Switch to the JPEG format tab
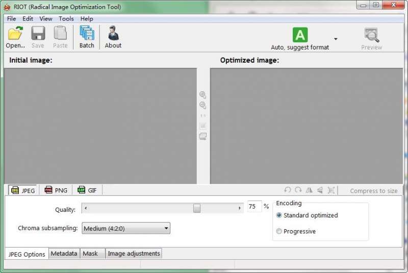 coord(23,190)
